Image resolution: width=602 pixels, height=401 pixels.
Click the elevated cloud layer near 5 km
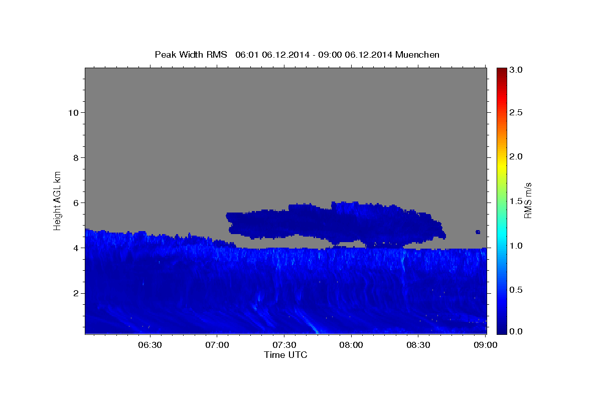point(335,225)
